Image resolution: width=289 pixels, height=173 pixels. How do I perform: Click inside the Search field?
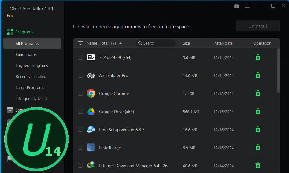tap(156, 43)
